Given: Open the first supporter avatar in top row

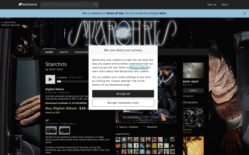Looking at the screenshot, I should [118, 140].
